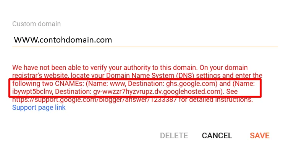The image size is (291, 152).
Task: Click the gv-wwzzr7hyzvrupz.dv.googlehosted.com destination text
Action: [157, 92]
